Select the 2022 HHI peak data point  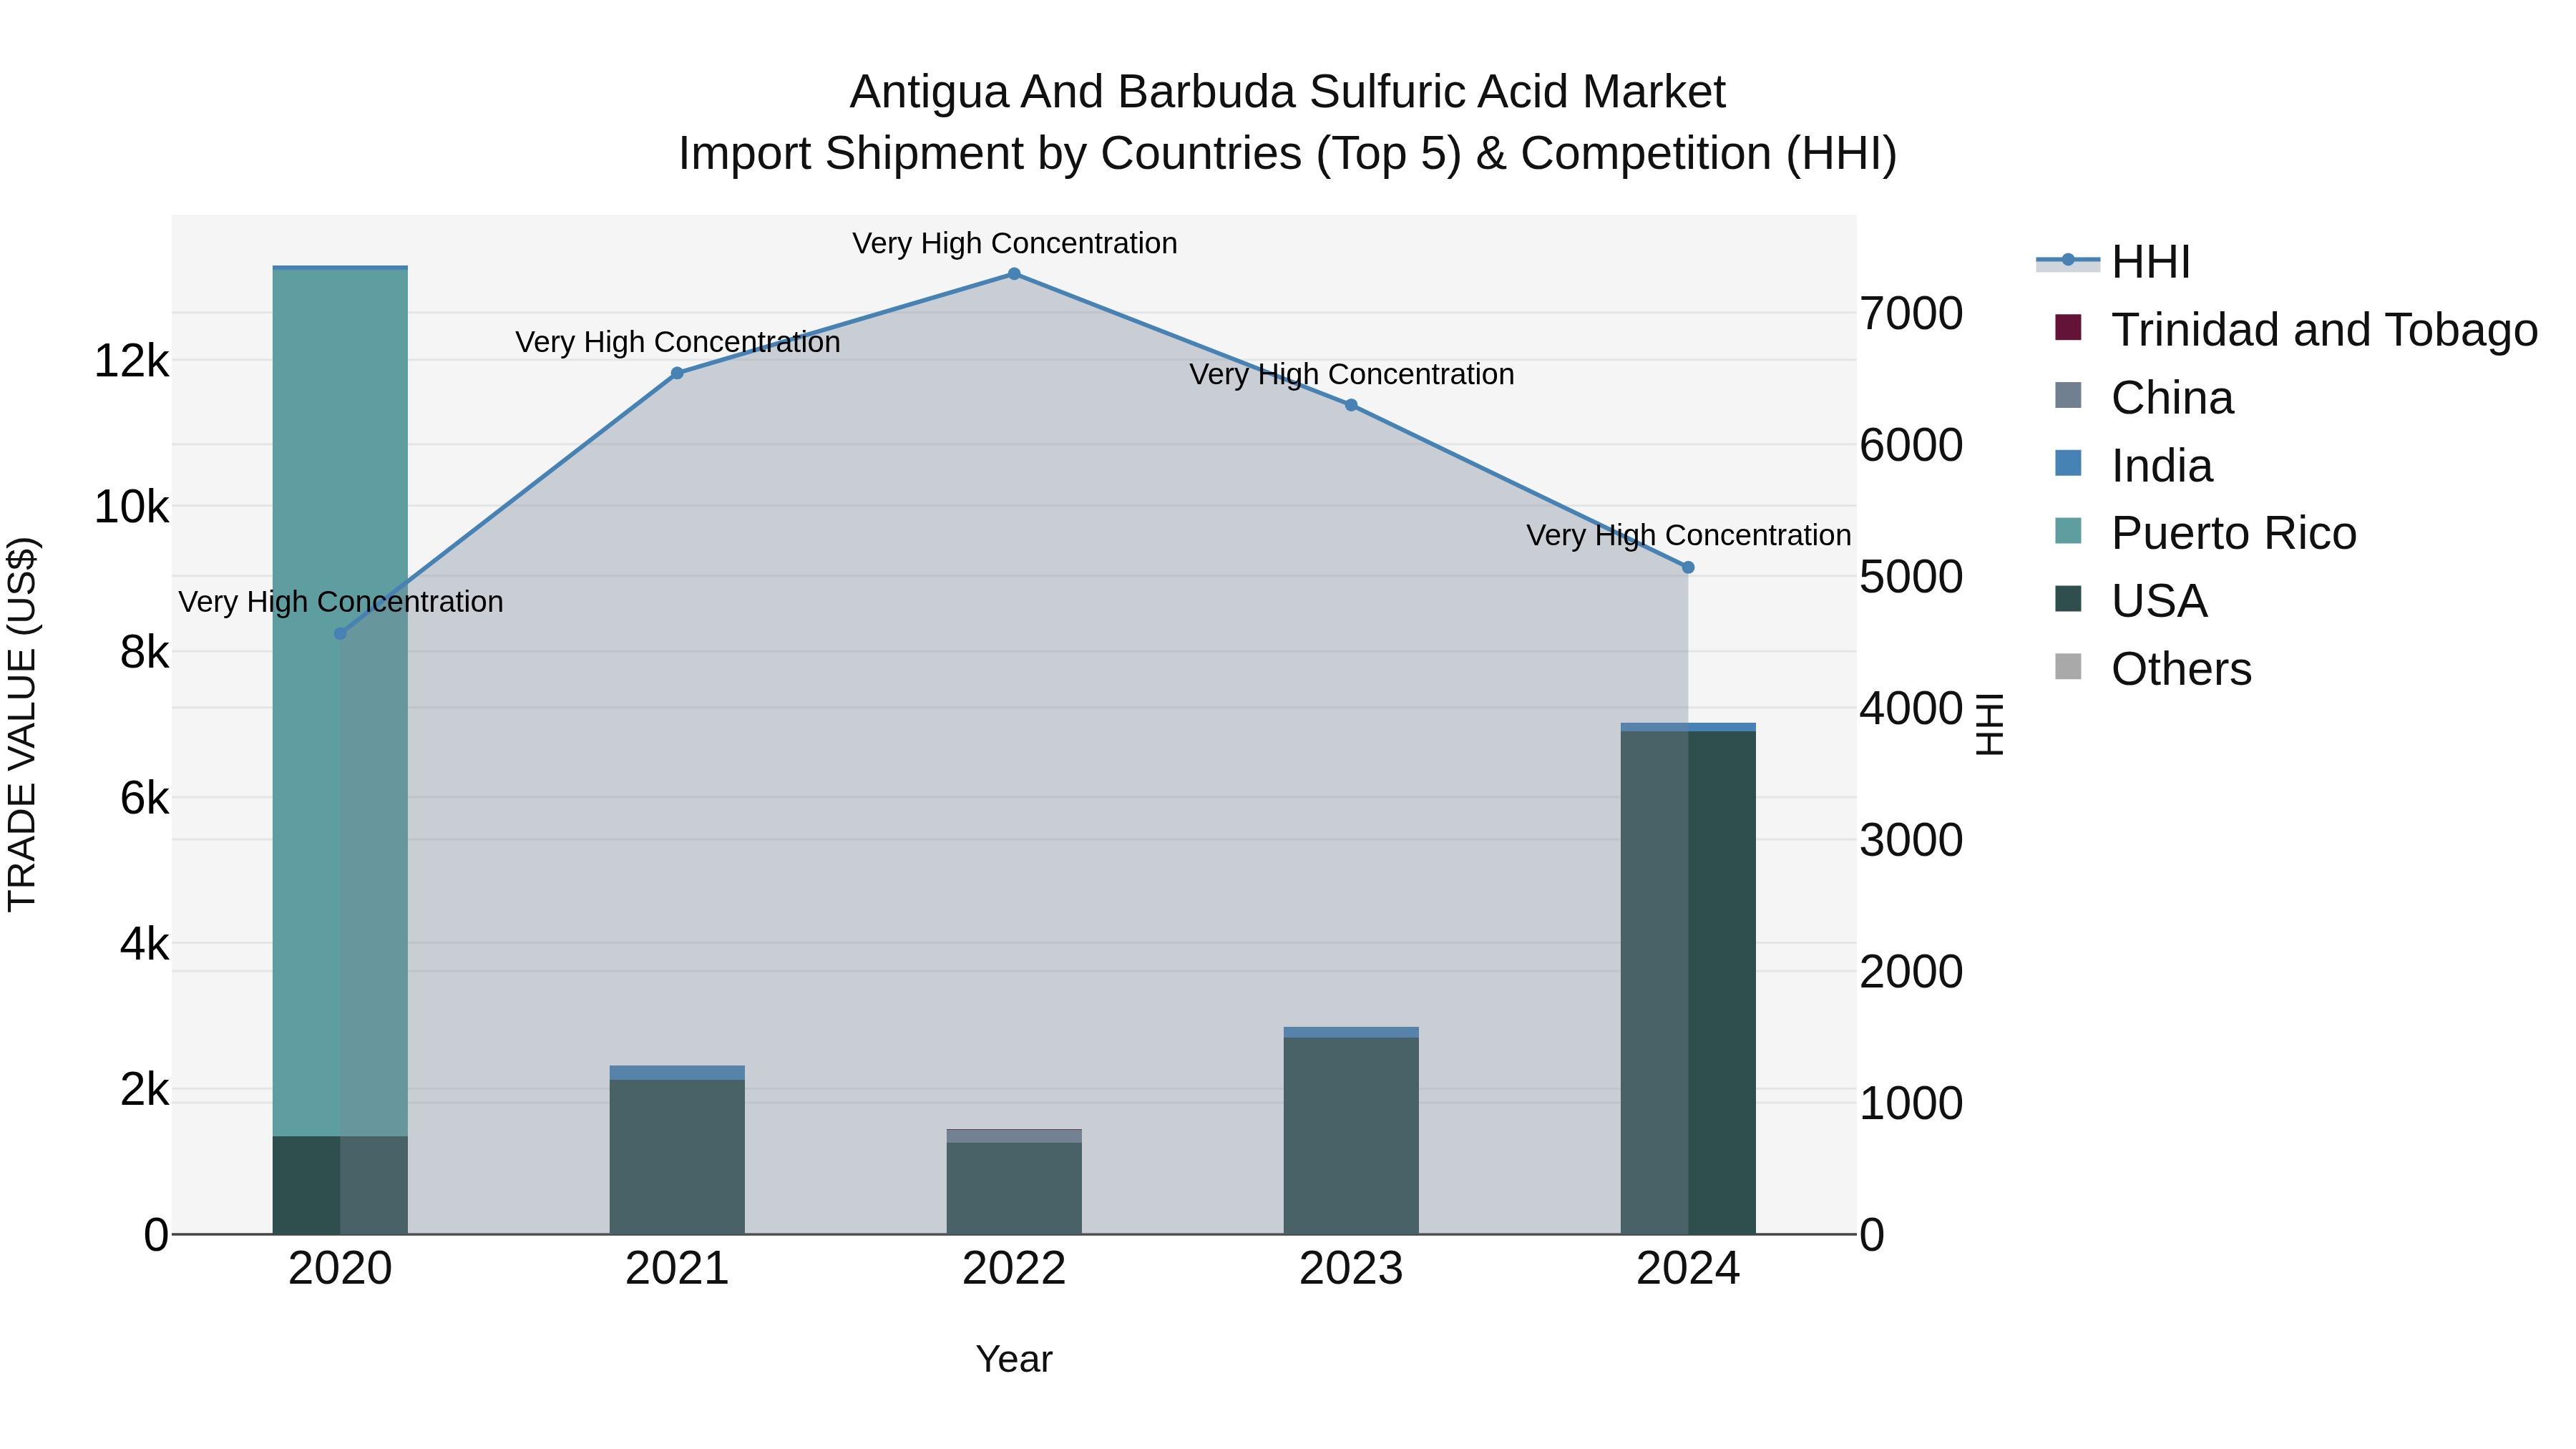tap(1014, 274)
